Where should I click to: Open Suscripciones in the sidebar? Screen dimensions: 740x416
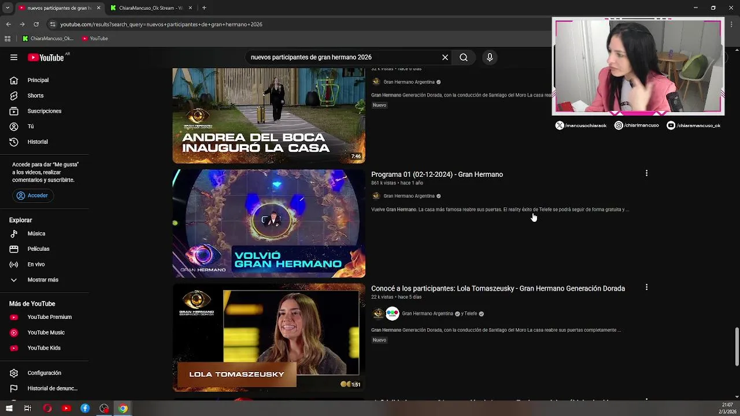click(45, 111)
